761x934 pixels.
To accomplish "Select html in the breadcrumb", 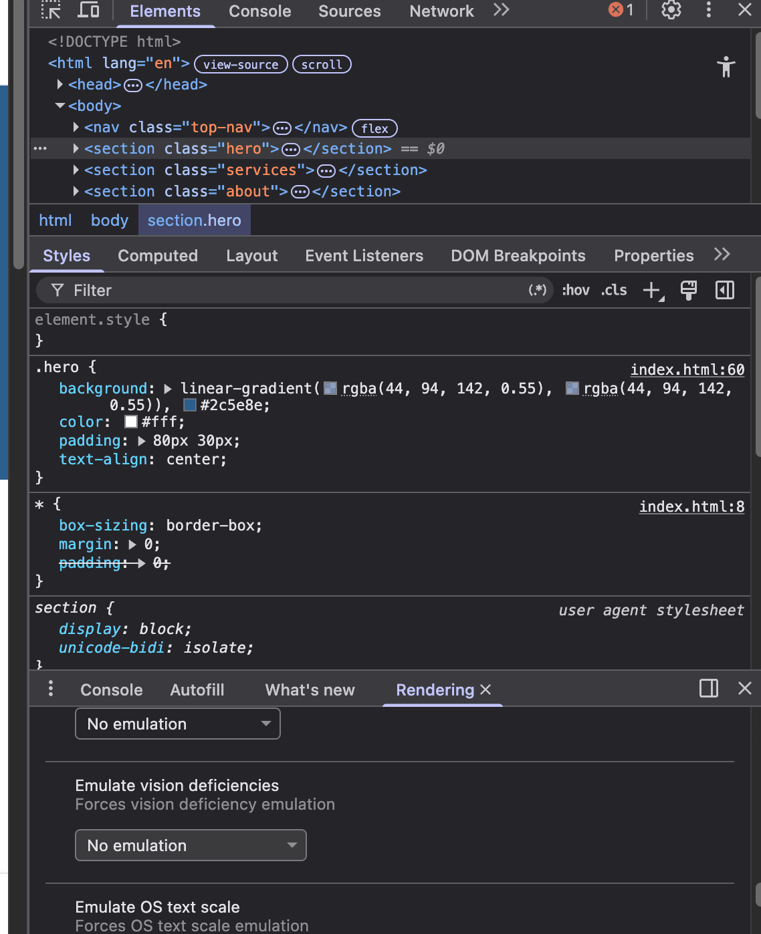I will point(56,220).
